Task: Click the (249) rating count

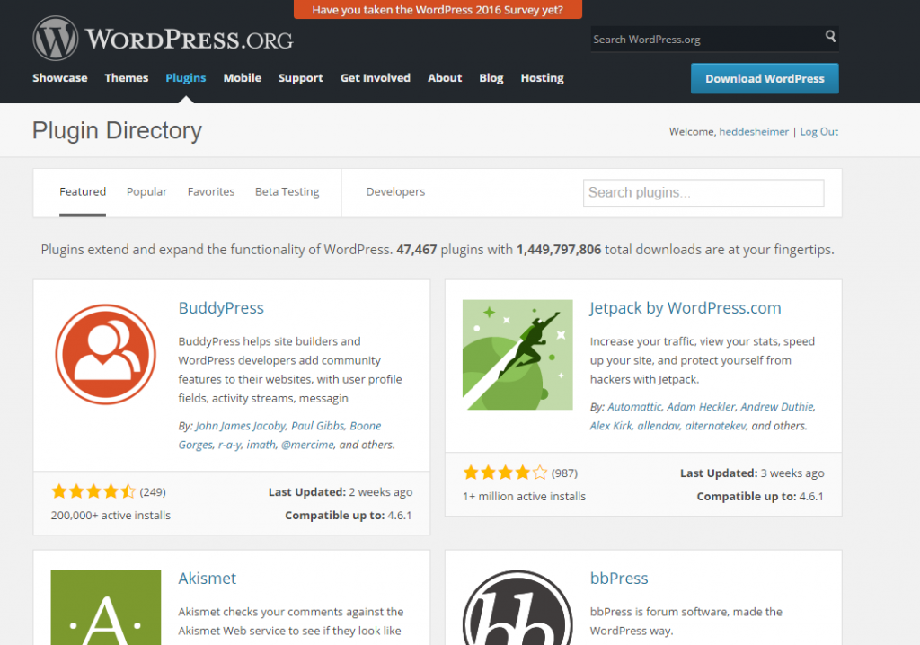Action: click(x=153, y=491)
